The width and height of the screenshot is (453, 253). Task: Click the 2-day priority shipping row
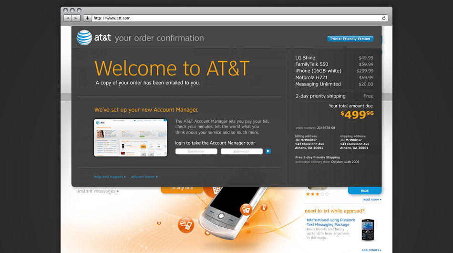[334, 96]
